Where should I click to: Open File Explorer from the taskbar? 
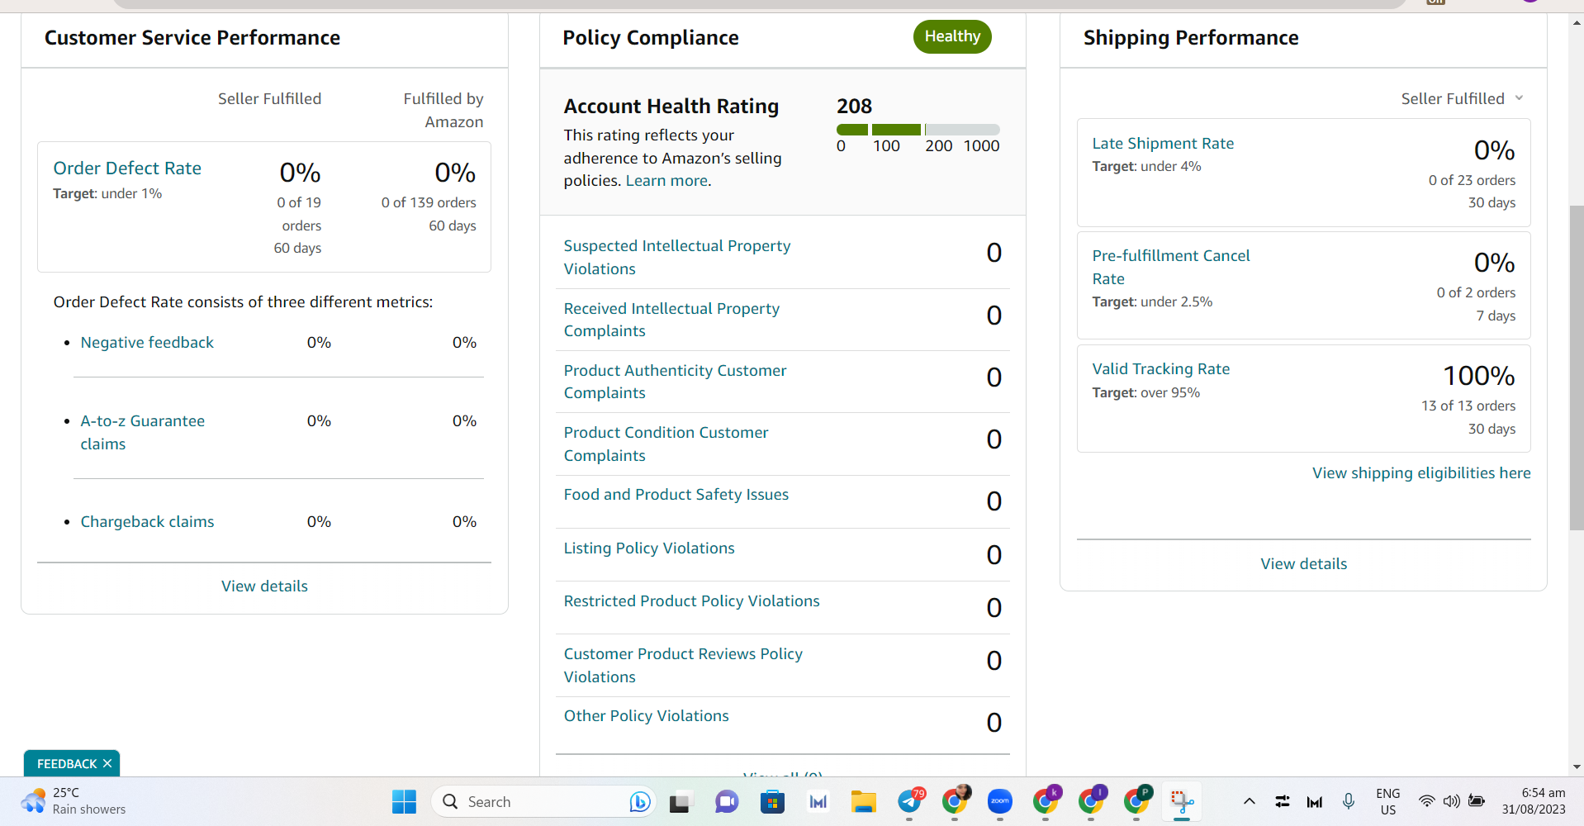tap(864, 801)
